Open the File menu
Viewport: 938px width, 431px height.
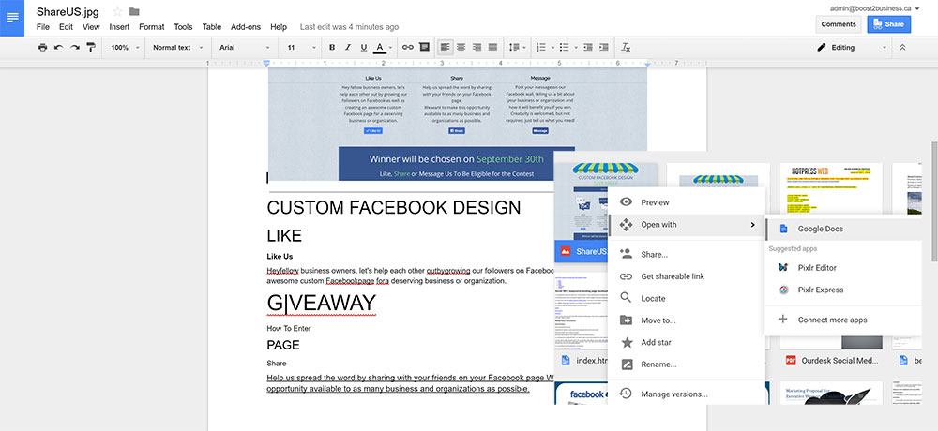point(43,27)
